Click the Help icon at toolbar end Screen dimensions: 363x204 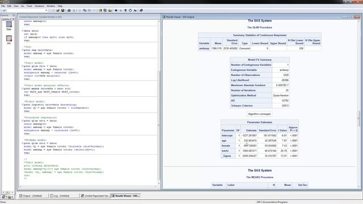[141, 10]
